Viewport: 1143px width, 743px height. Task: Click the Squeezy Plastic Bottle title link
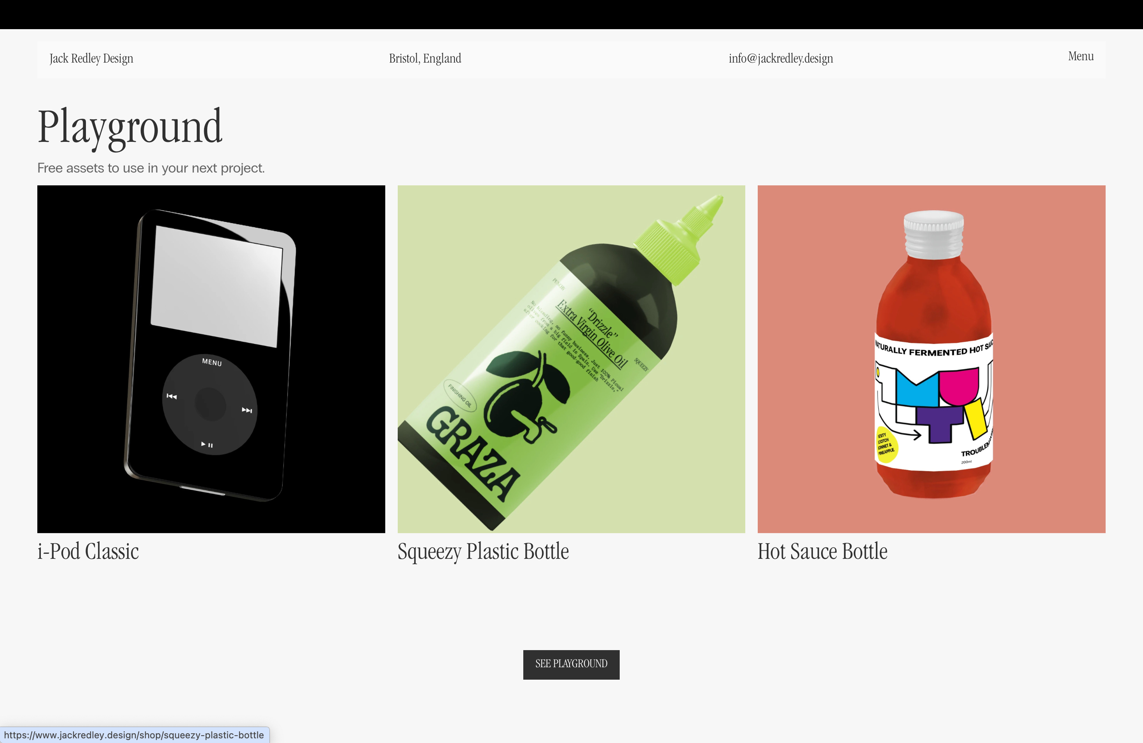[483, 551]
